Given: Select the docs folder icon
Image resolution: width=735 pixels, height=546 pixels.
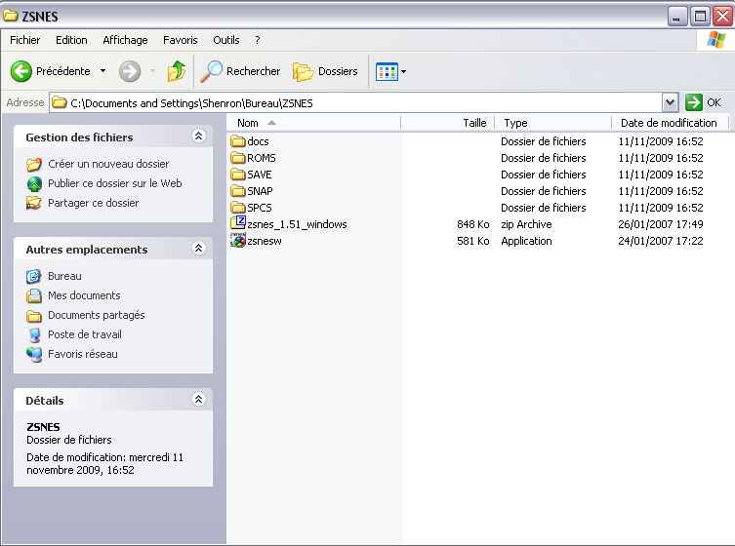Looking at the screenshot, I should pyautogui.click(x=238, y=141).
